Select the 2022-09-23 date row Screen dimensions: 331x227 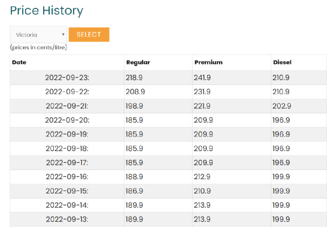coord(168,77)
